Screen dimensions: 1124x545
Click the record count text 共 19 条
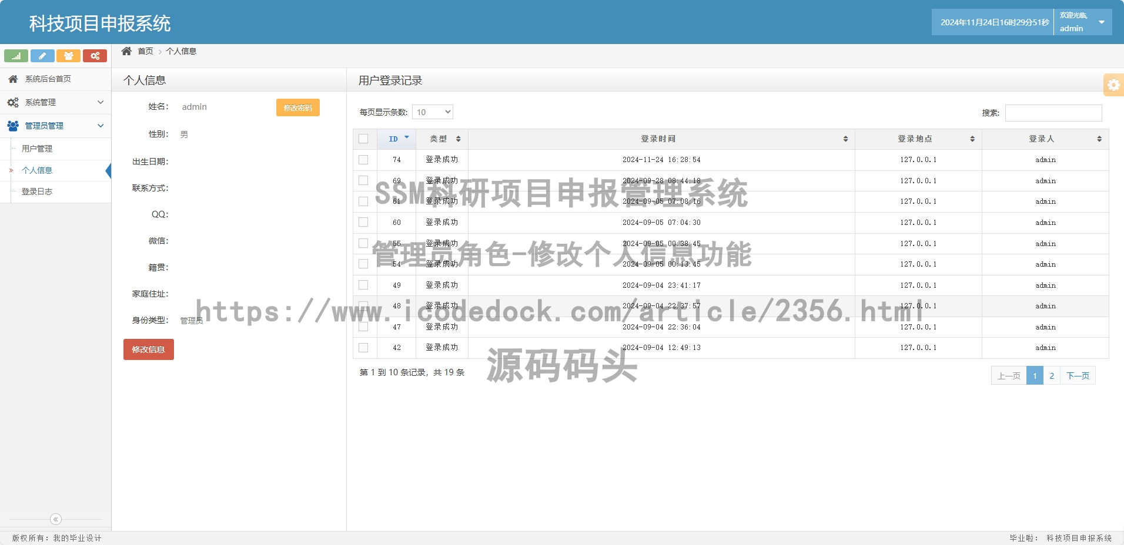click(449, 372)
